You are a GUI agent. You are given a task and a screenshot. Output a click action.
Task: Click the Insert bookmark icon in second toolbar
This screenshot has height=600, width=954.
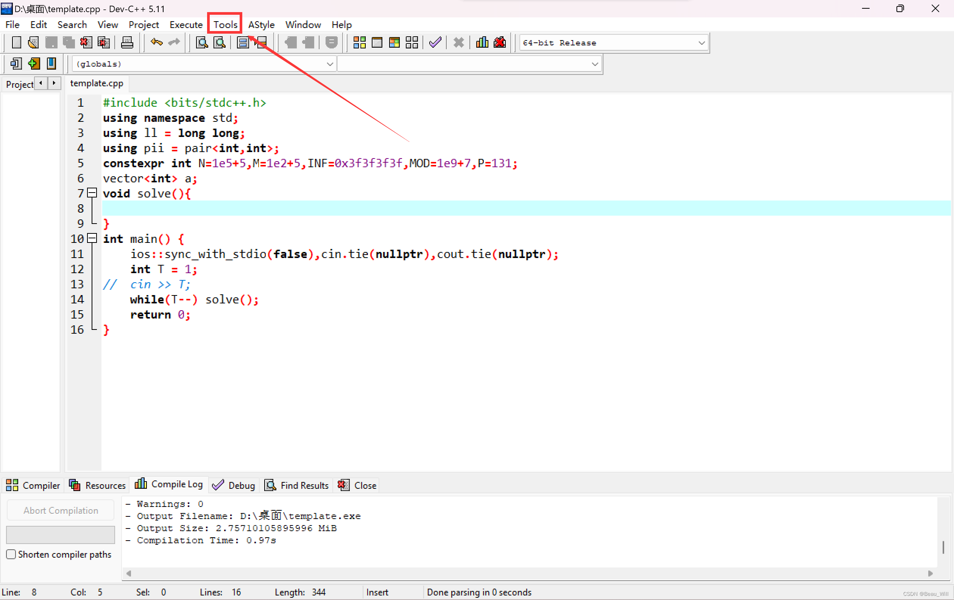click(34, 64)
